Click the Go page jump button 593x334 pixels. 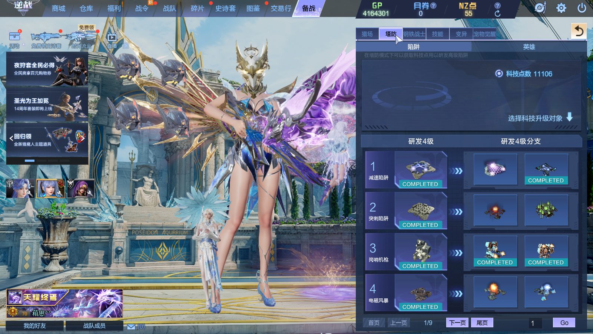click(564, 323)
